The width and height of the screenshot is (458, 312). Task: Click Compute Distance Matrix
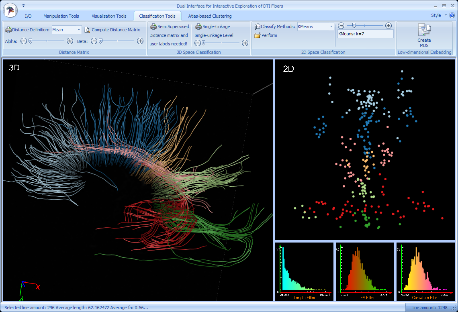tap(116, 30)
